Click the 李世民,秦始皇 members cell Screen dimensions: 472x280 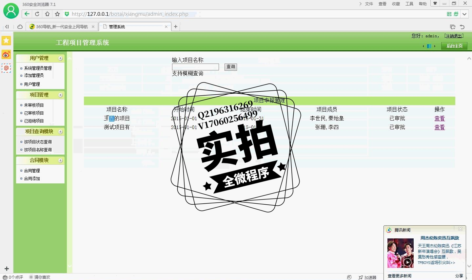327,118
